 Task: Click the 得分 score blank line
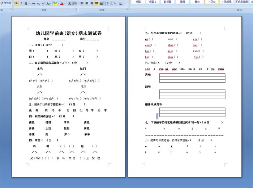click(93, 39)
